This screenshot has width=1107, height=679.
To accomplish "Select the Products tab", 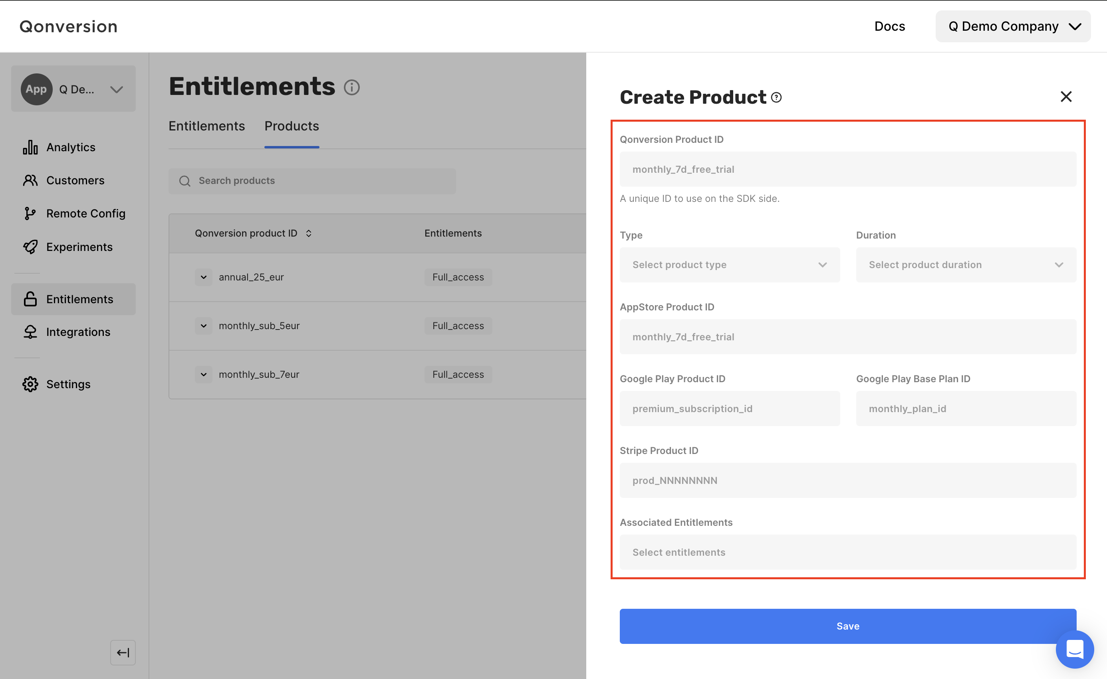I will click(x=291, y=126).
